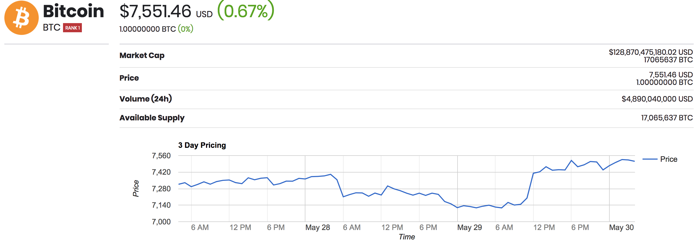The width and height of the screenshot is (698, 244).
Task: Click the 7,560 label on price axis
Action: click(161, 156)
